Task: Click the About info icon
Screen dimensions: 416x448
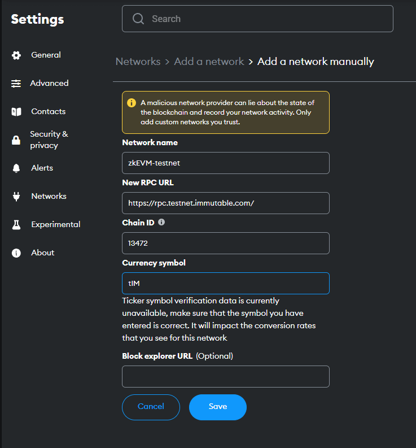Action: (x=16, y=253)
